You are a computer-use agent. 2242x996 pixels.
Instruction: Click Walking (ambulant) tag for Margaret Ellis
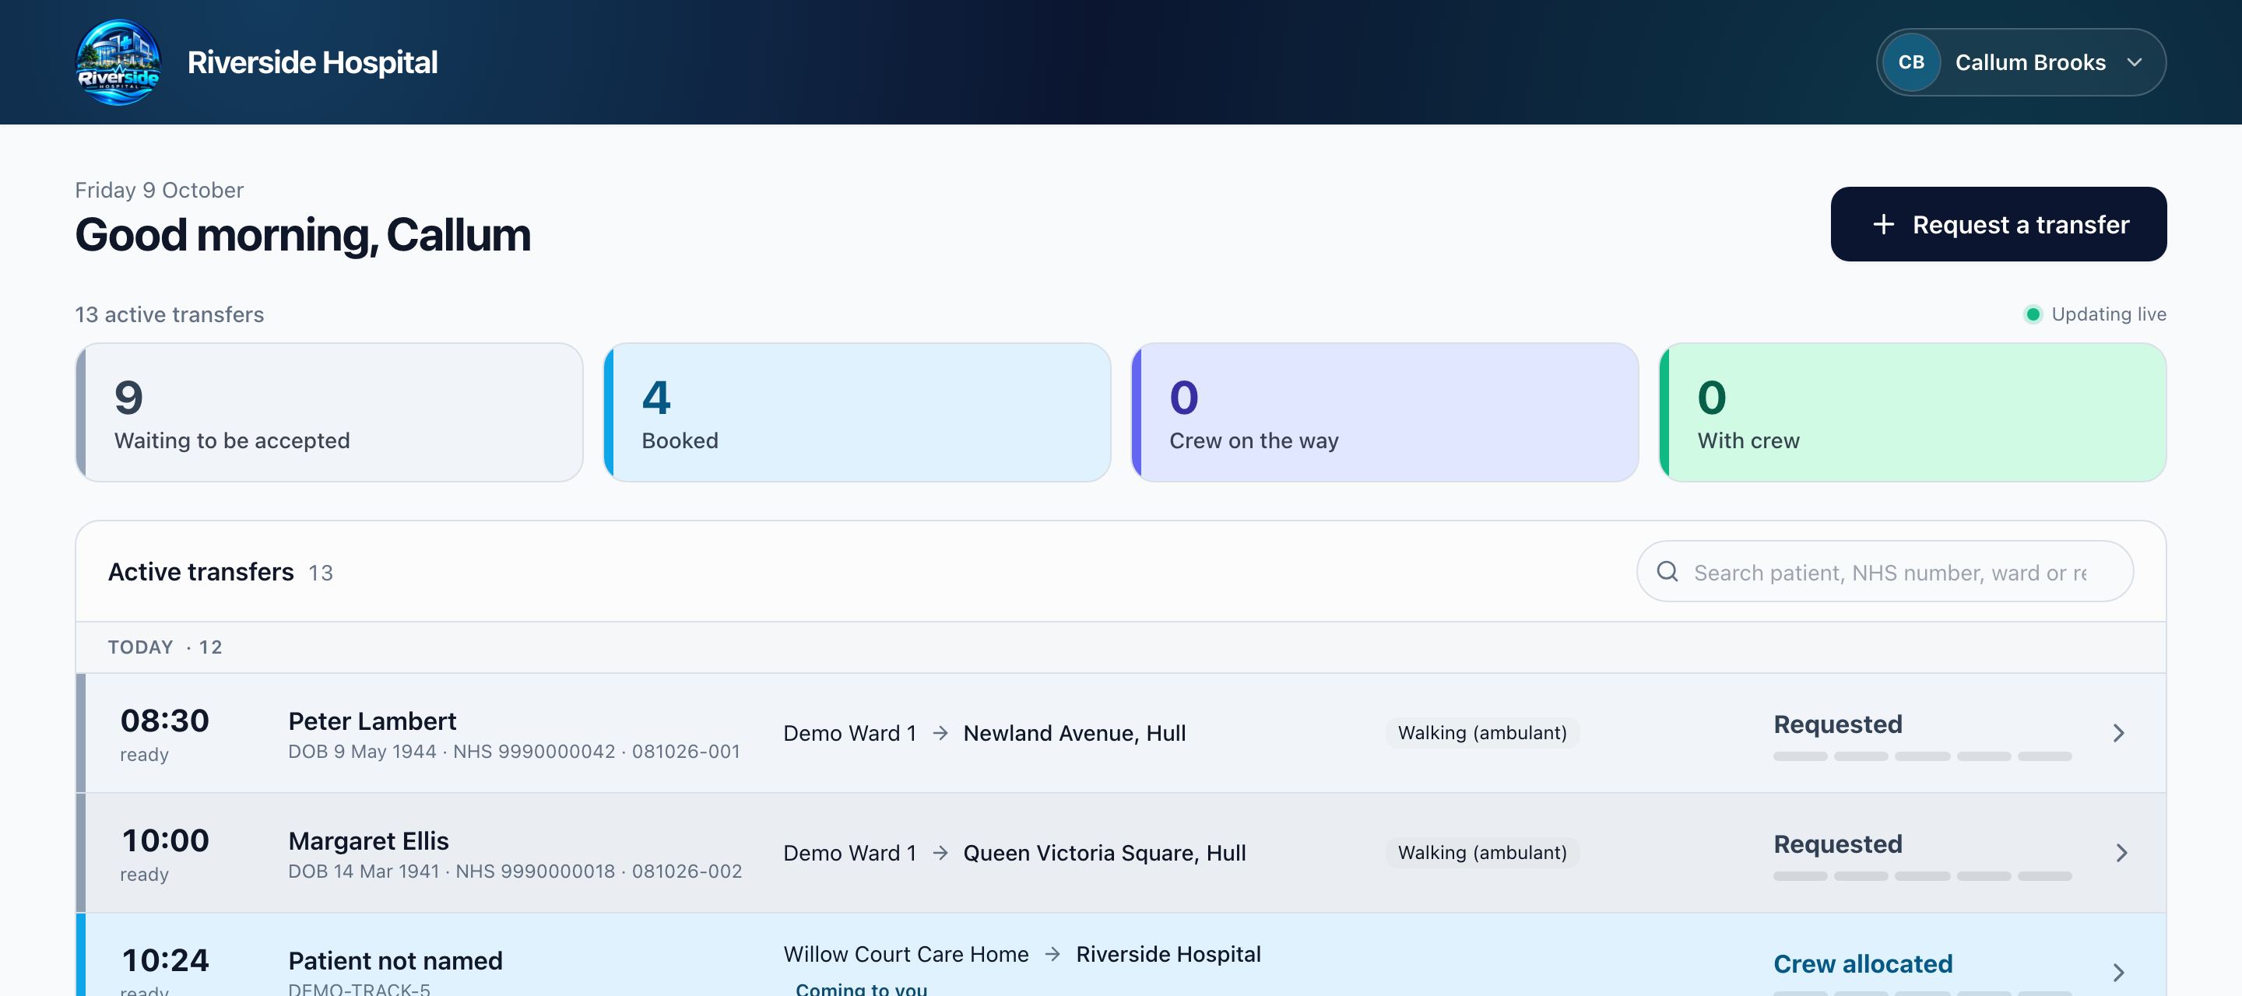coord(1482,853)
